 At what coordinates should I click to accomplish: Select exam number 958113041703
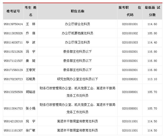tap(13, 108)
